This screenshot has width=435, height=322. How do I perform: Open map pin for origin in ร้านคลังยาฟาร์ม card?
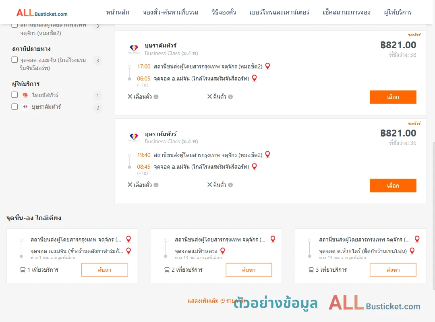[x=129, y=239]
